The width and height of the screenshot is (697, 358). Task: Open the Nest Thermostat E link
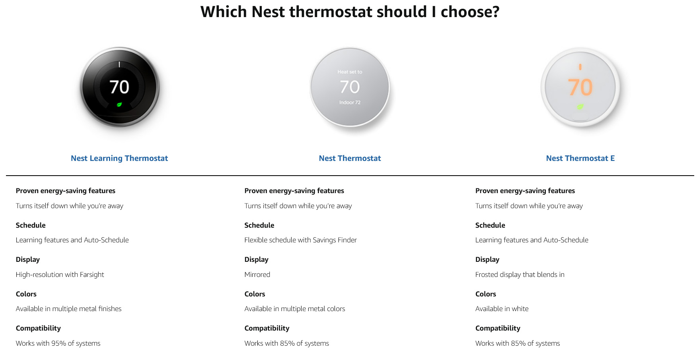click(580, 158)
